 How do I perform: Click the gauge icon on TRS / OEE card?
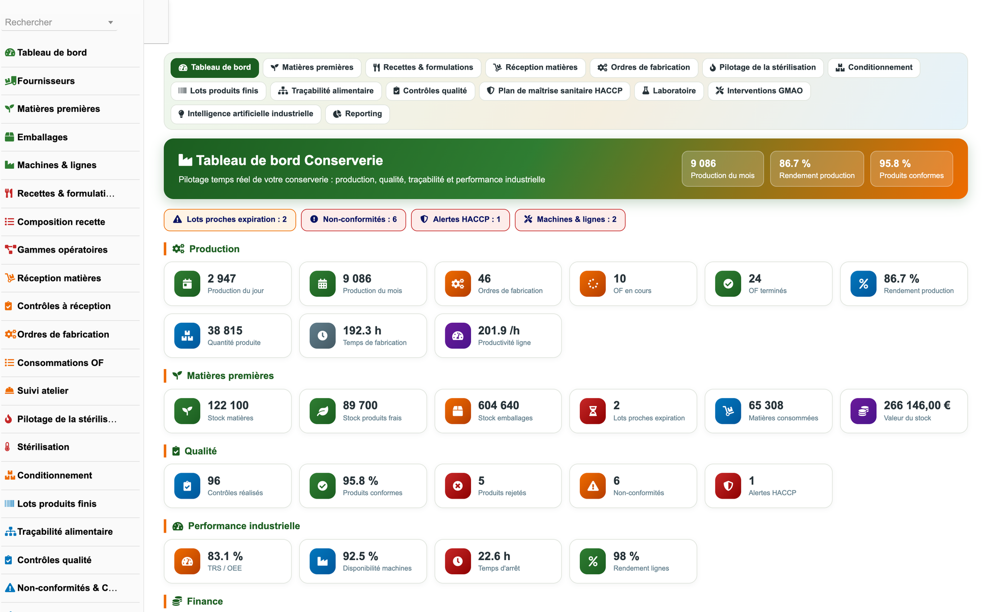coord(187,561)
